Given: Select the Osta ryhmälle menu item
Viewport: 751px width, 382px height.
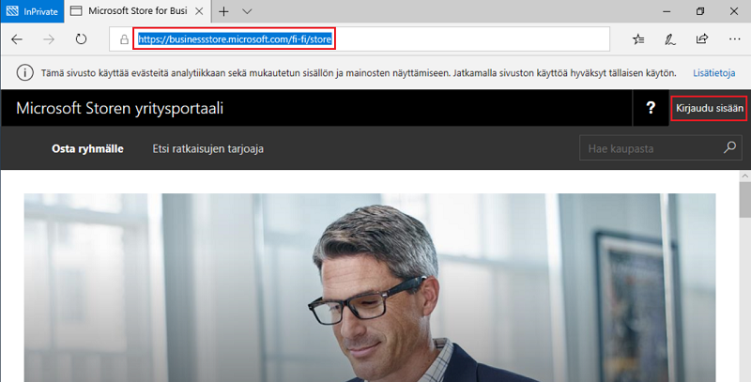Looking at the screenshot, I should click(87, 149).
